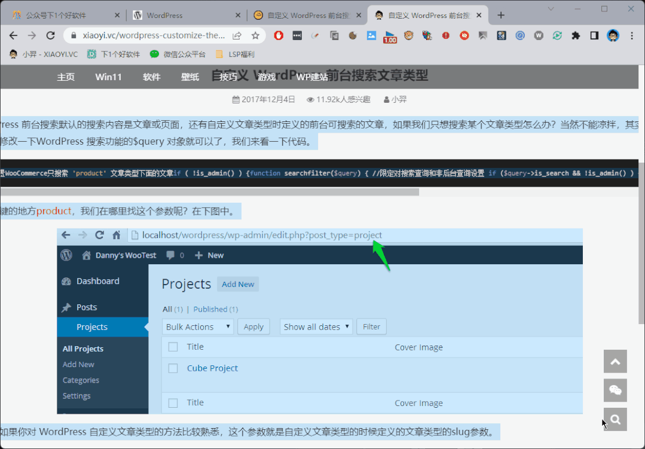Click the 微信公众平台 bookmark

(x=178, y=54)
